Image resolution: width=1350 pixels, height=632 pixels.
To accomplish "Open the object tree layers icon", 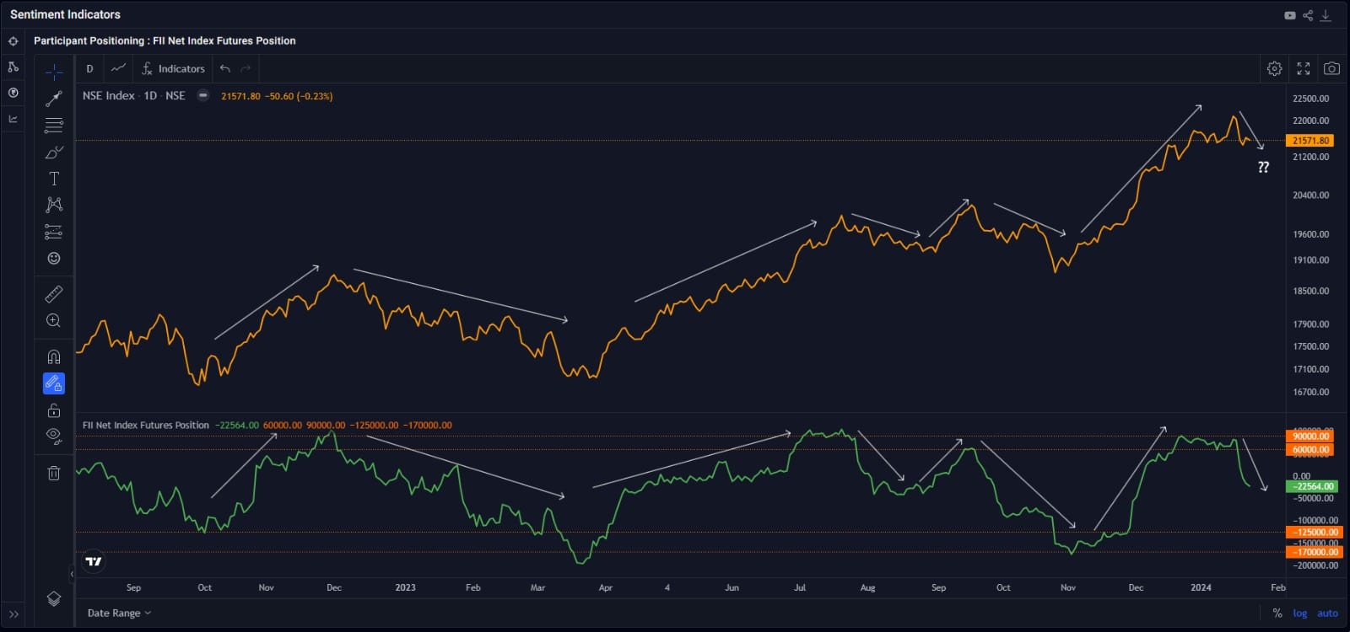I will pos(54,598).
